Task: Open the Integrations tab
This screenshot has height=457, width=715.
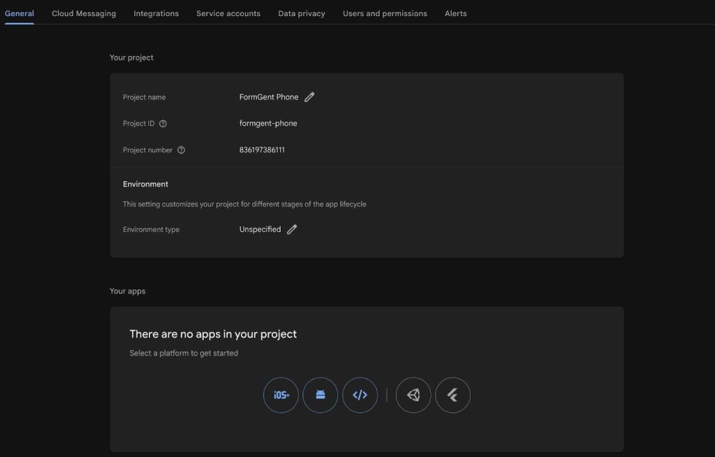Action: (x=156, y=13)
